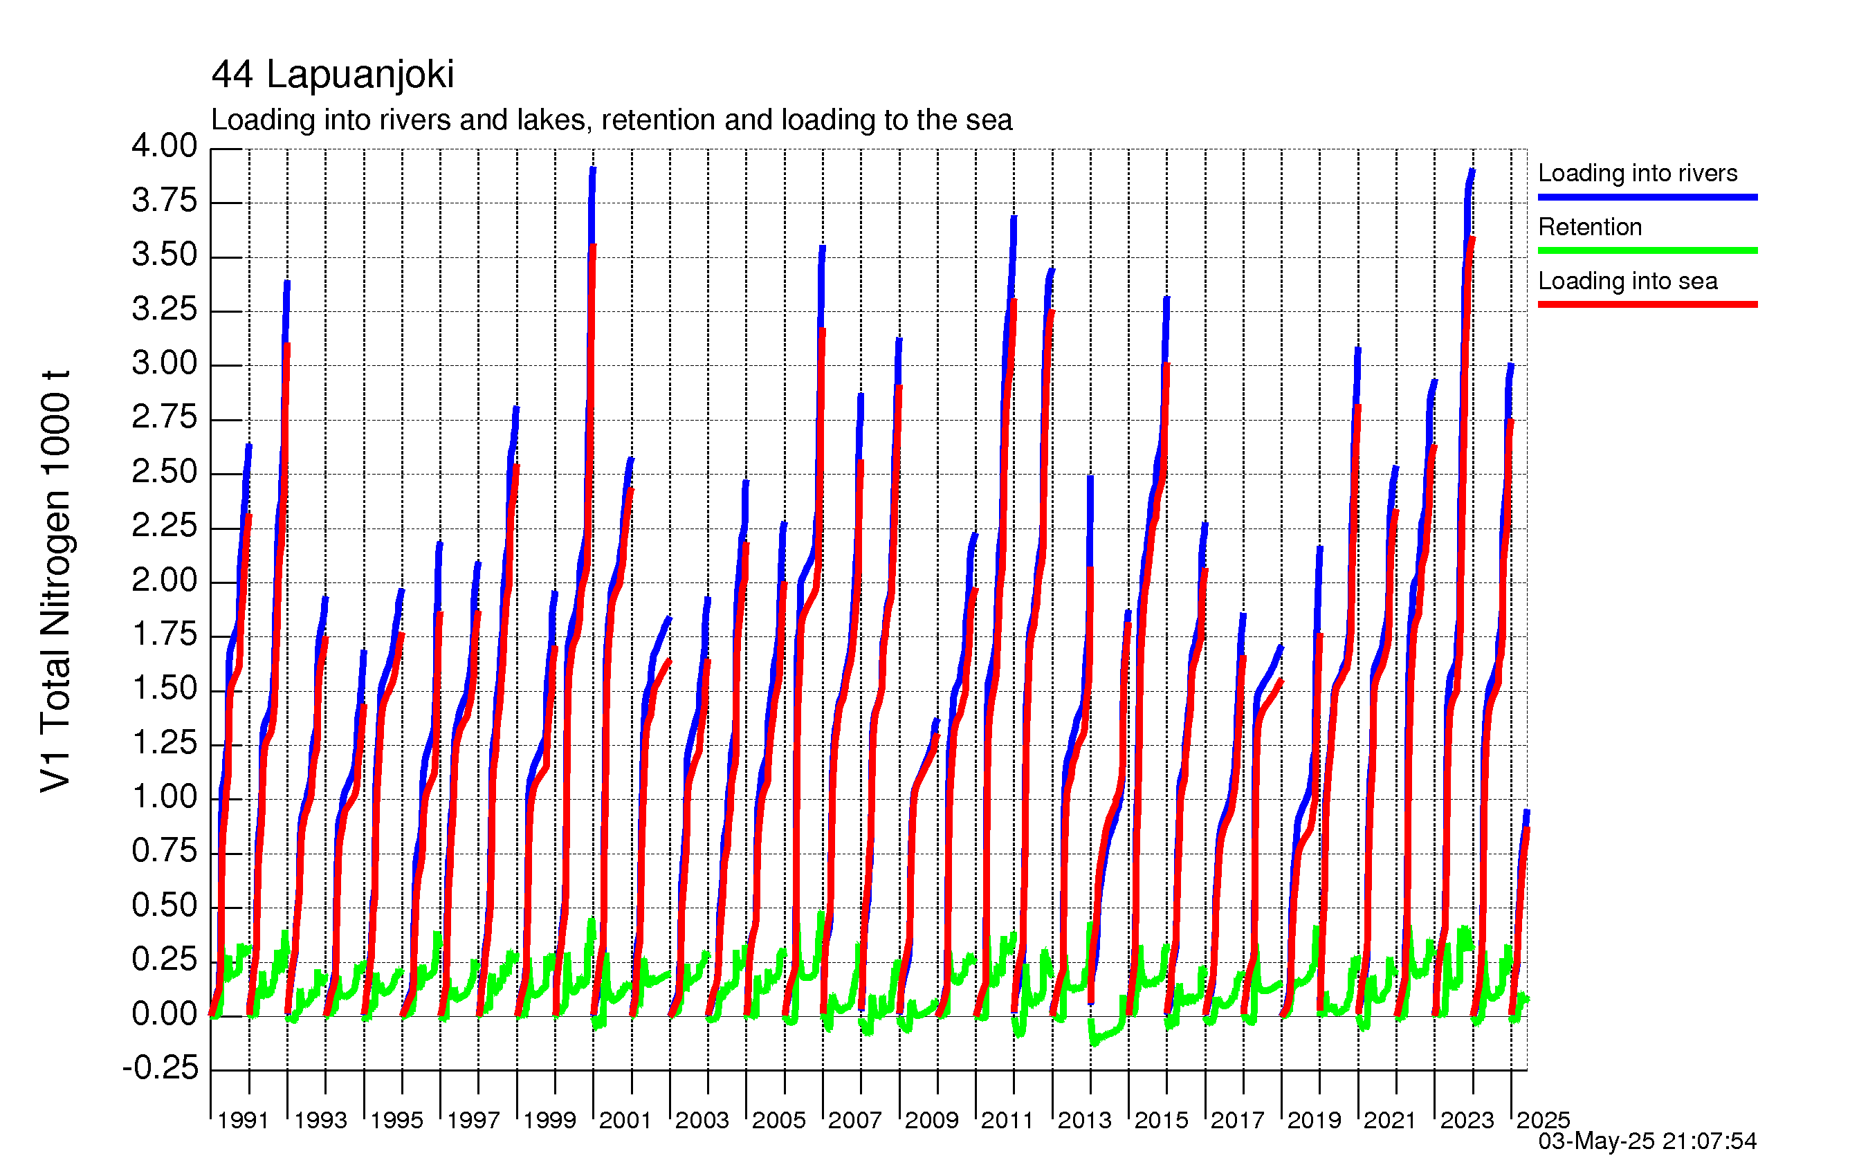Click the x-axis year label 2001
This screenshot has height=1176, width=1868.
point(625,1120)
